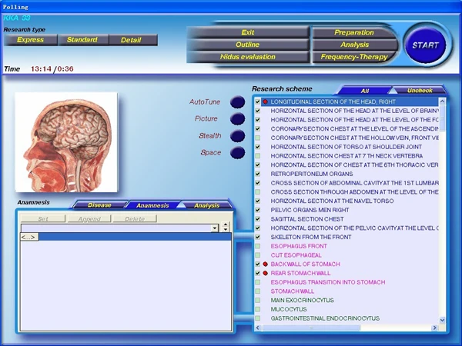Click red marker beside Rear Stomach Wall
462x346 pixels.
click(266, 273)
